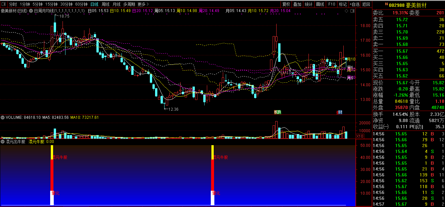Open F10 company information
Screen dimensions: 445x207
[332, 4]
